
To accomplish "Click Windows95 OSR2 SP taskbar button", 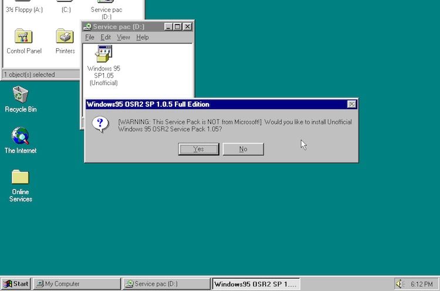I will (256, 284).
